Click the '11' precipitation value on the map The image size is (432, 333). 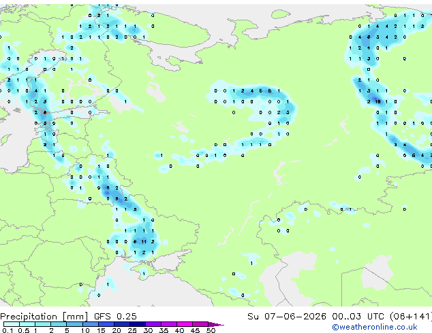(x=144, y=241)
